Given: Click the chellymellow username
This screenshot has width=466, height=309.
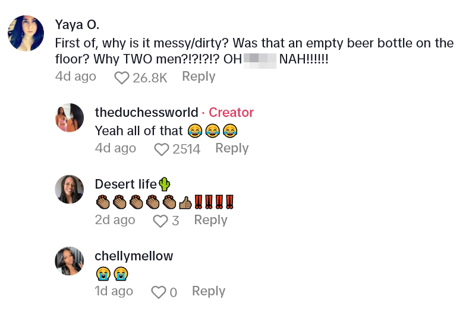Looking at the screenshot, I should [x=134, y=256].
